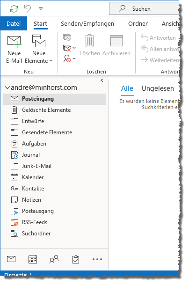Switch to the Start ribbon tab

click(x=40, y=24)
